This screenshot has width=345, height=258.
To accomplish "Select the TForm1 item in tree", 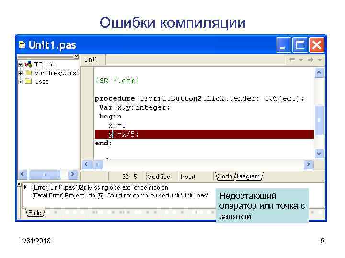I will tap(45, 64).
